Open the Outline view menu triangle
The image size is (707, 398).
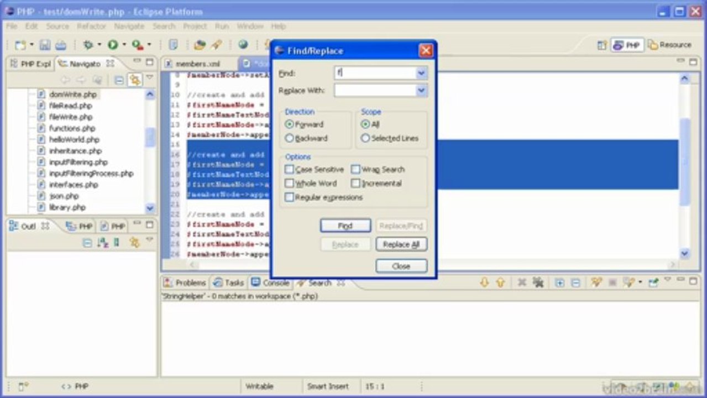pyautogui.click(x=149, y=240)
